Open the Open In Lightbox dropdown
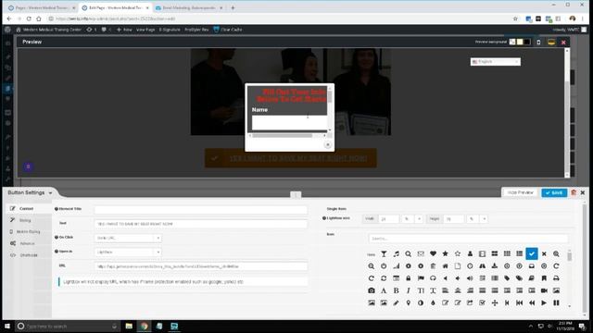The width and height of the screenshot is (593, 333). tap(128, 252)
